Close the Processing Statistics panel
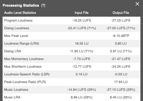The image size is (143, 101). (x=137, y=4)
